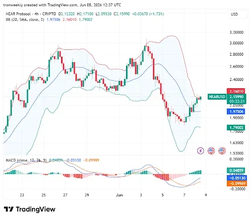Click the TradingView logo at bottom

tap(30, 209)
